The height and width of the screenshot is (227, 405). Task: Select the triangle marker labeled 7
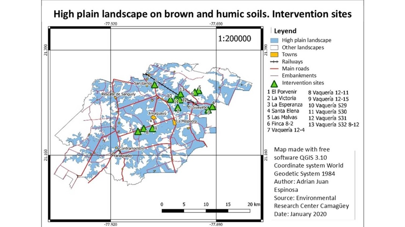138,131
